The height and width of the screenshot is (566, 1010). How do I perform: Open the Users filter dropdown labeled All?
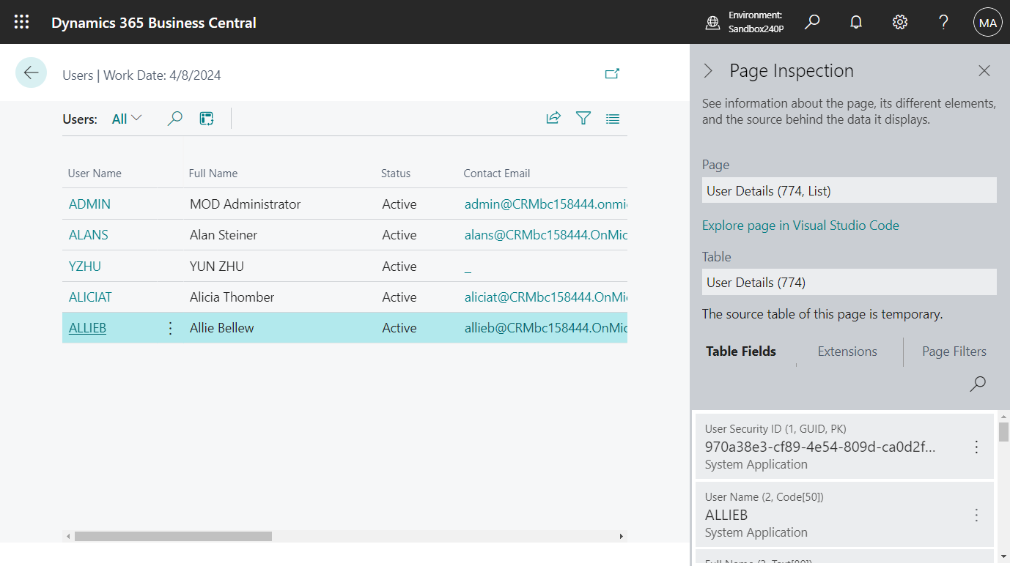125,117
